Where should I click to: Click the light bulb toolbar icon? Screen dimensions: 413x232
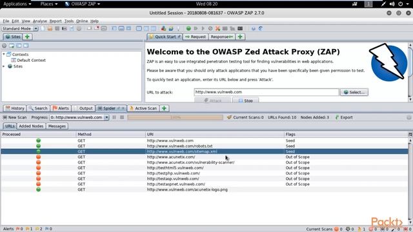pos(178,28)
